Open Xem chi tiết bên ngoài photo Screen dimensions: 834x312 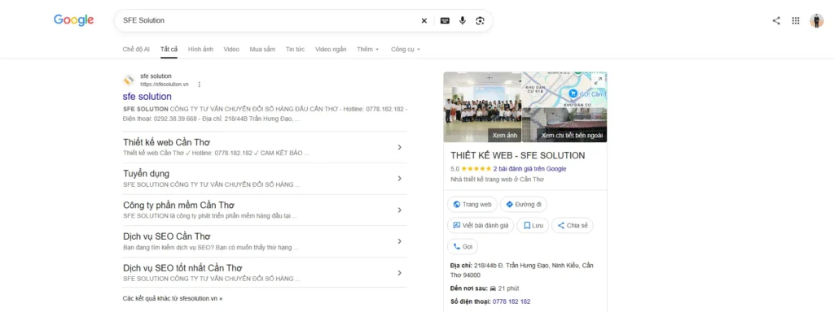[564, 125]
